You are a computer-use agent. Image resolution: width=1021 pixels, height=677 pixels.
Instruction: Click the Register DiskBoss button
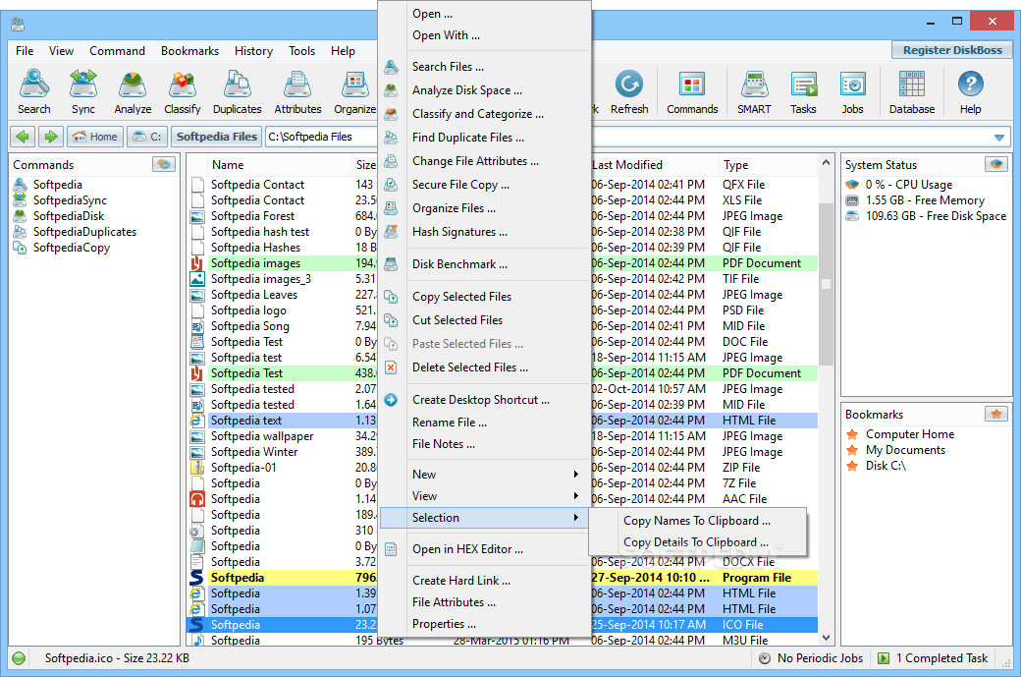(952, 50)
